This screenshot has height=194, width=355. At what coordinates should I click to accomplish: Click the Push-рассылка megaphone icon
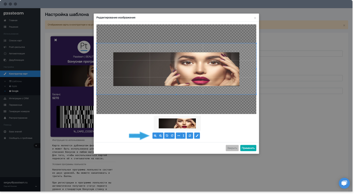[5, 47]
